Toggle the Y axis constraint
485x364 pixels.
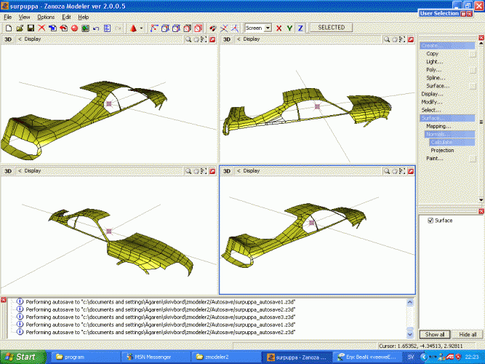tap(290, 28)
